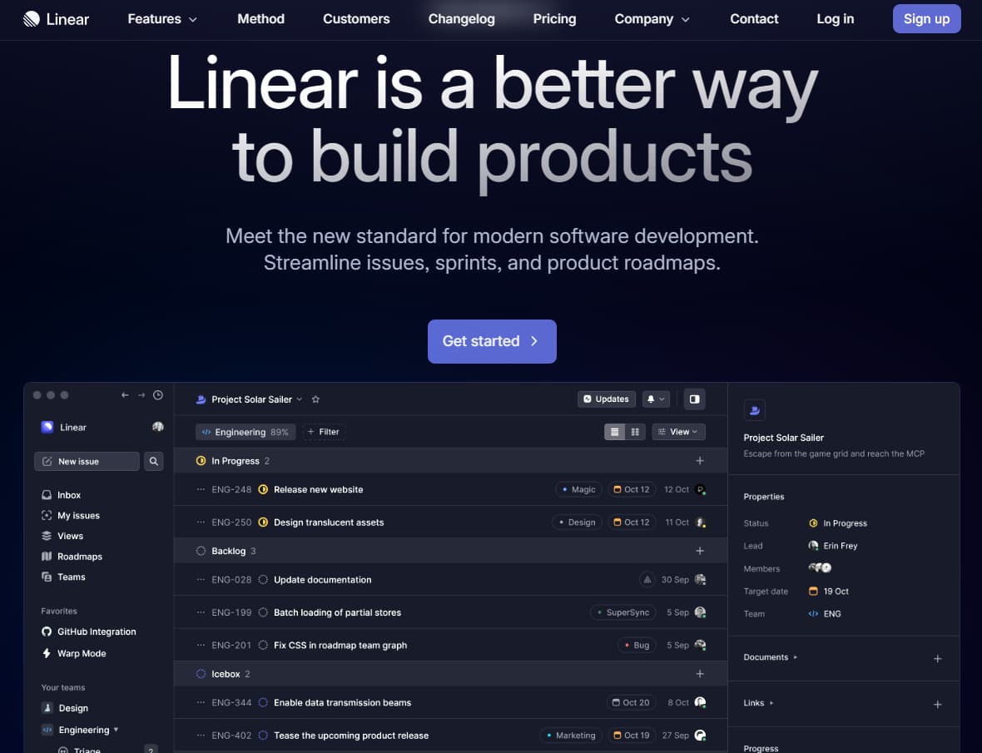Click the Get started button
Screen dimensions: 982x753
(492, 341)
